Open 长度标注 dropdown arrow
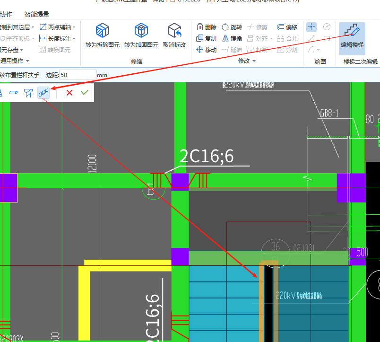The width and height of the screenshot is (380, 342). coord(74,39)
